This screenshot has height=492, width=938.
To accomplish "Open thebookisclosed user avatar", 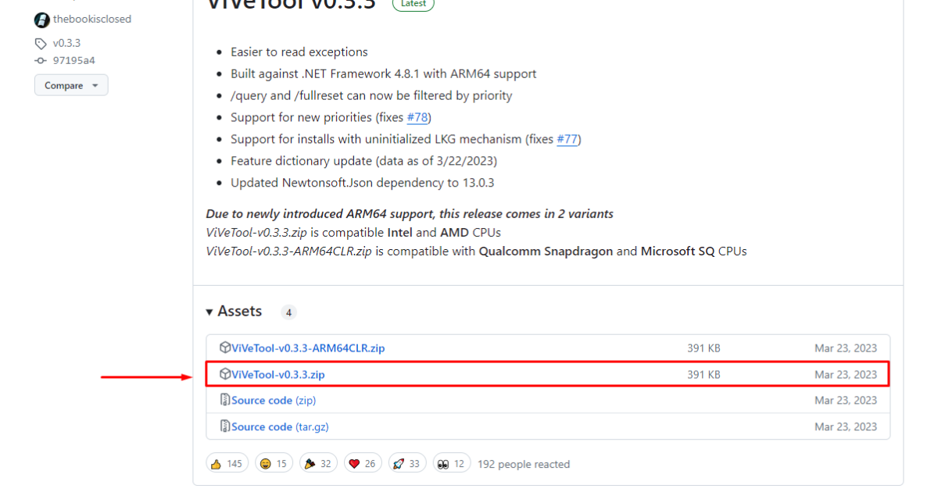I will coord(42,20).
